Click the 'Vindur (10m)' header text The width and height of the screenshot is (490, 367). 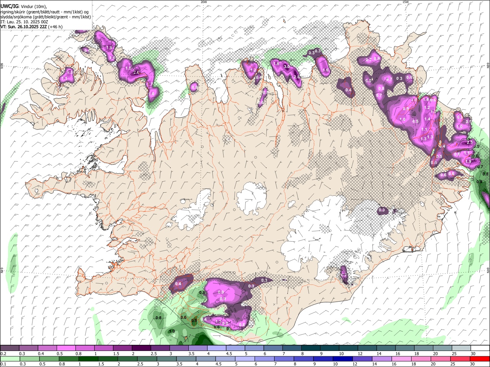pos(34,6)
